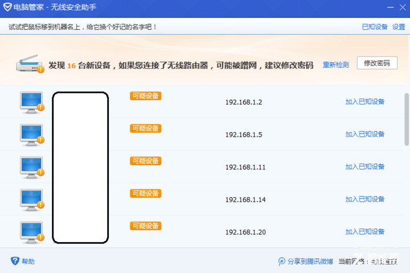Open the 已知设备 list
This screenshot has height=273, width=410.
click(374, 27)
